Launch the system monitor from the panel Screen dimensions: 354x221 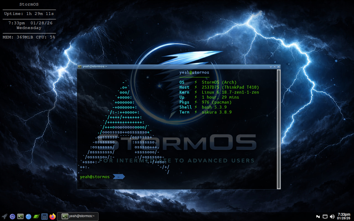[x=12, y=217]
